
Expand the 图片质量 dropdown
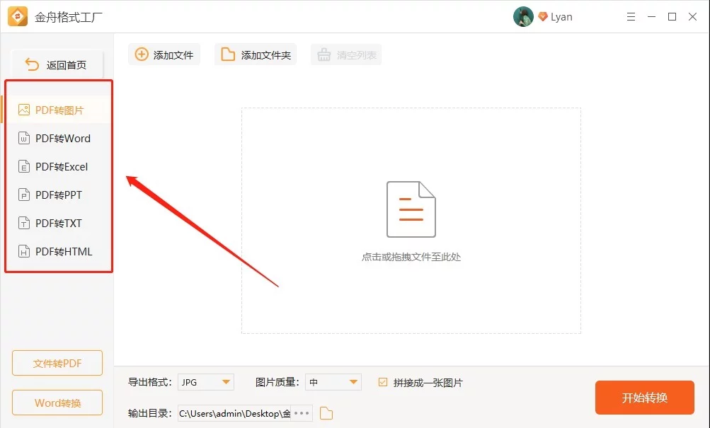333,382
